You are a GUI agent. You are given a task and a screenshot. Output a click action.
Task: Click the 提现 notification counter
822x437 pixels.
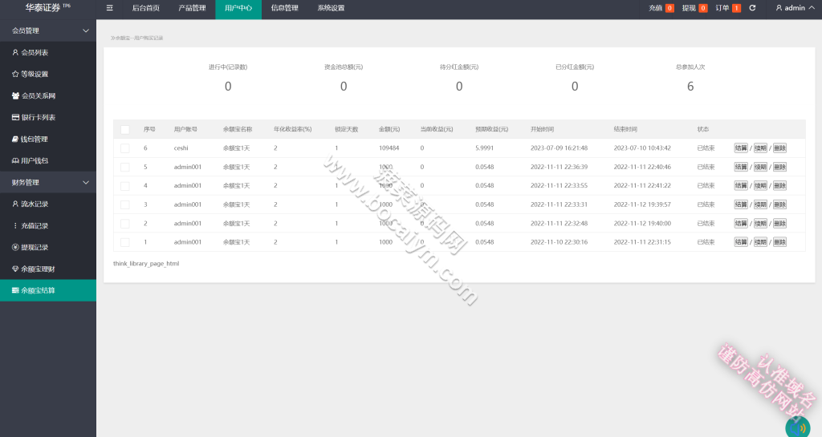pos(694,8)
